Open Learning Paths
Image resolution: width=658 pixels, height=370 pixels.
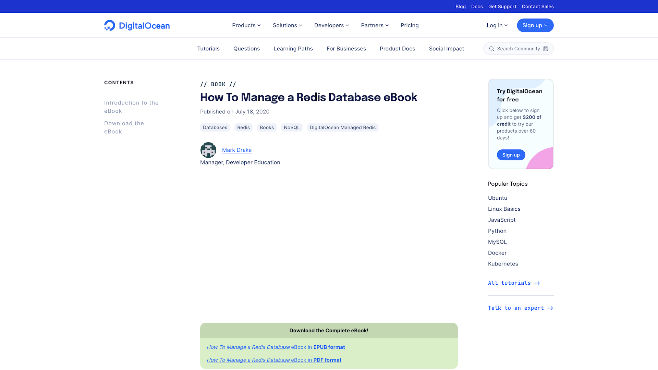[x=293, y=49]
